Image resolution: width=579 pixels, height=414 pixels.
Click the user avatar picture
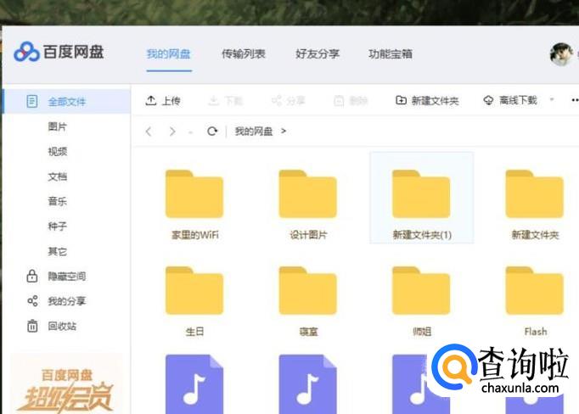(561, 54)
